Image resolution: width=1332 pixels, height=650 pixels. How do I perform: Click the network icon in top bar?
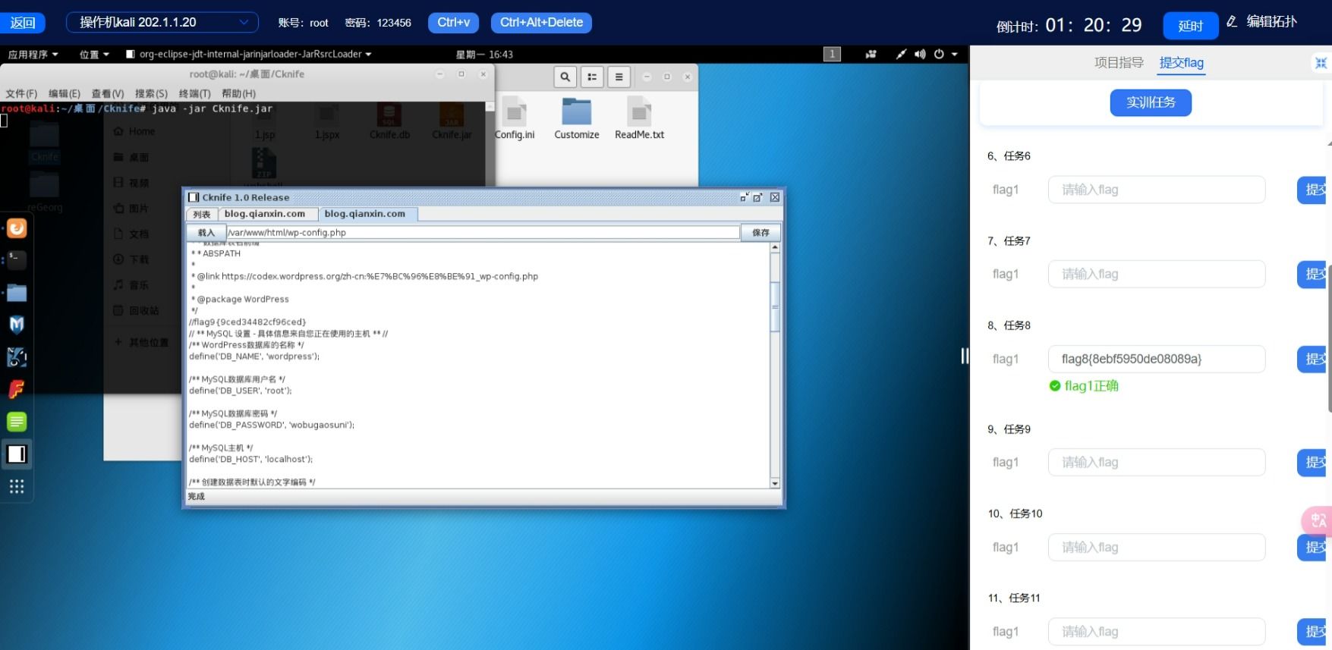[x=901, y=54]
